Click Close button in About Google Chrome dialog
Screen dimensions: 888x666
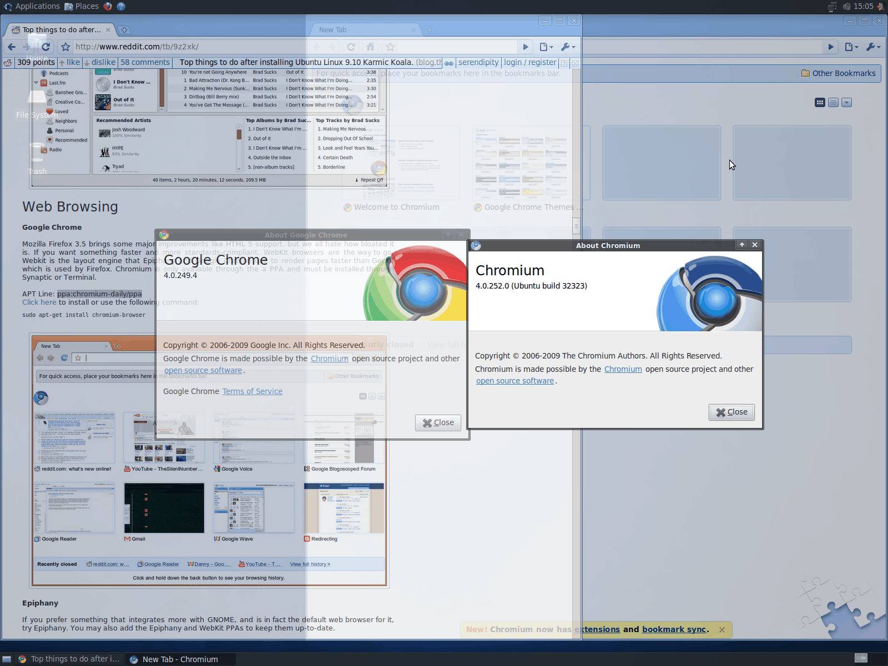point(438,423)
